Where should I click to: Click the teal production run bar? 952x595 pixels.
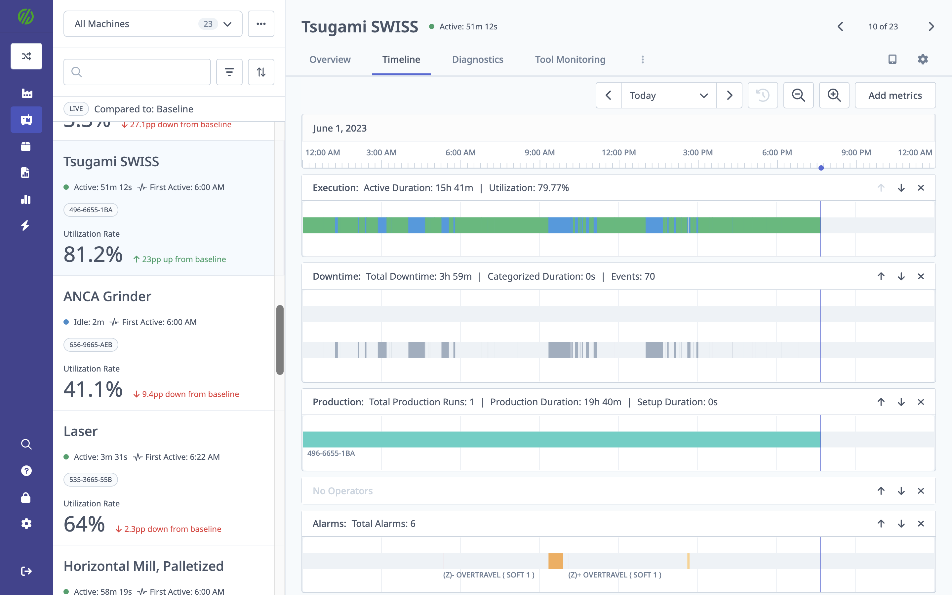tap(562, 439)
